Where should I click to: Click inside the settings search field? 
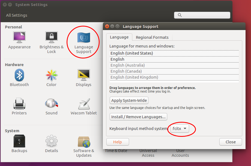point(202,15)
